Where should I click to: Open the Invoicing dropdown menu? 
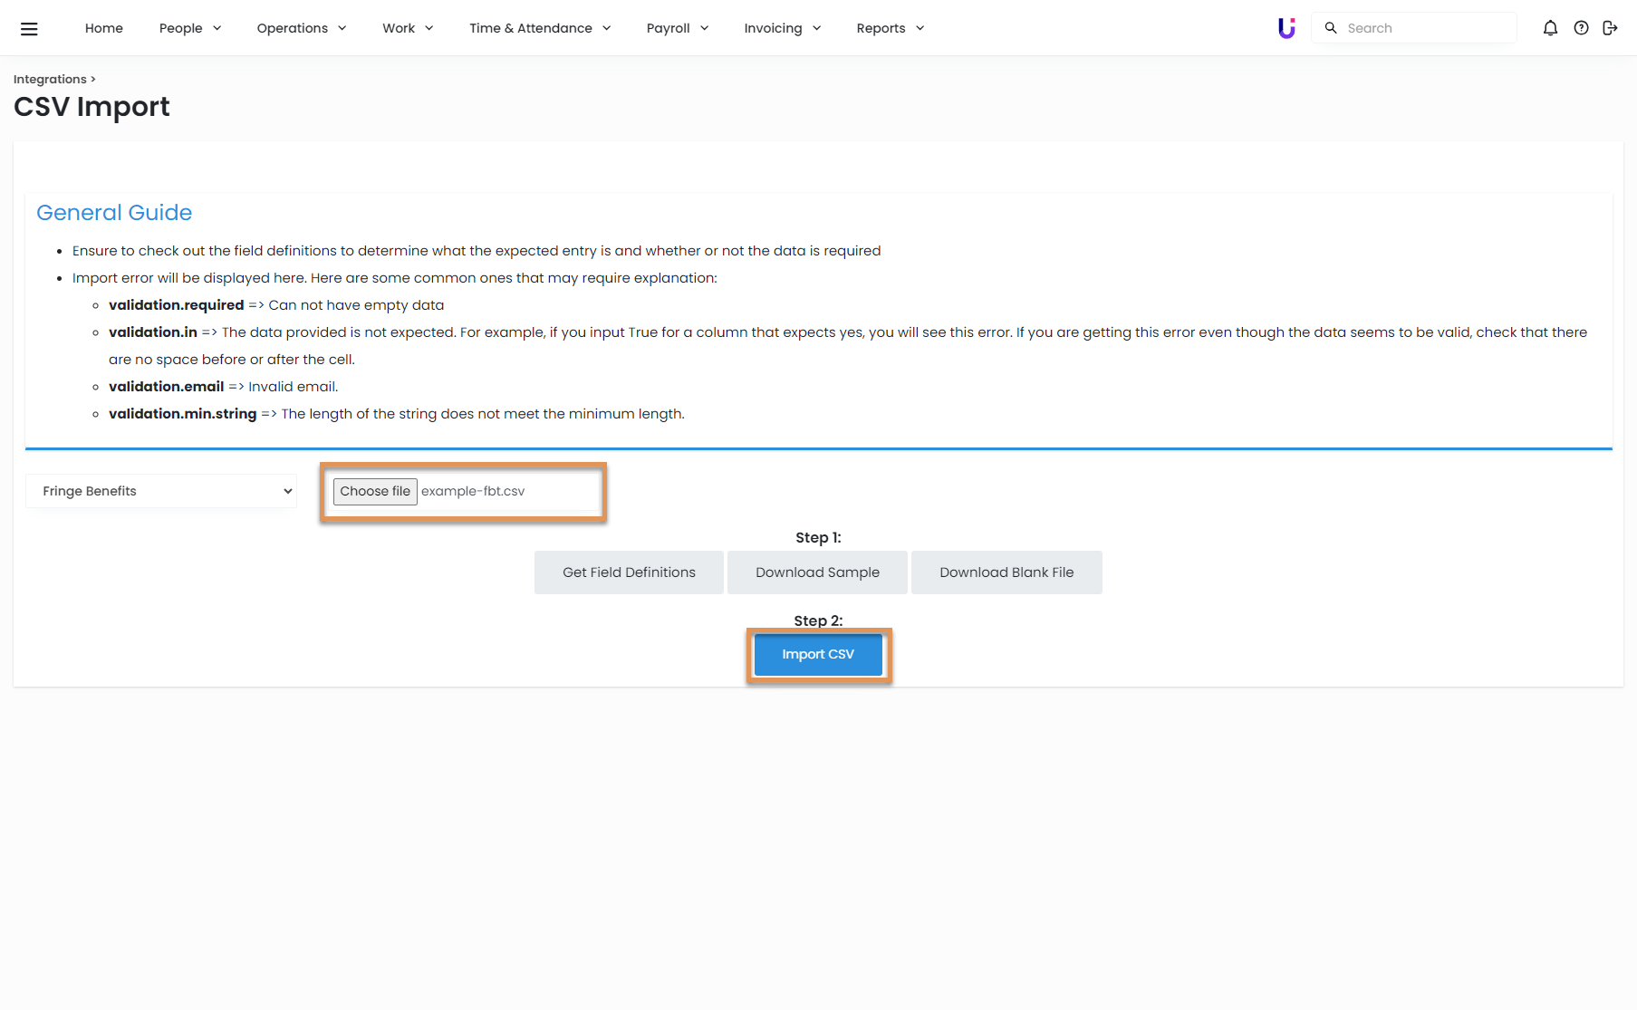pyautogui.click(x=783, y=28)
